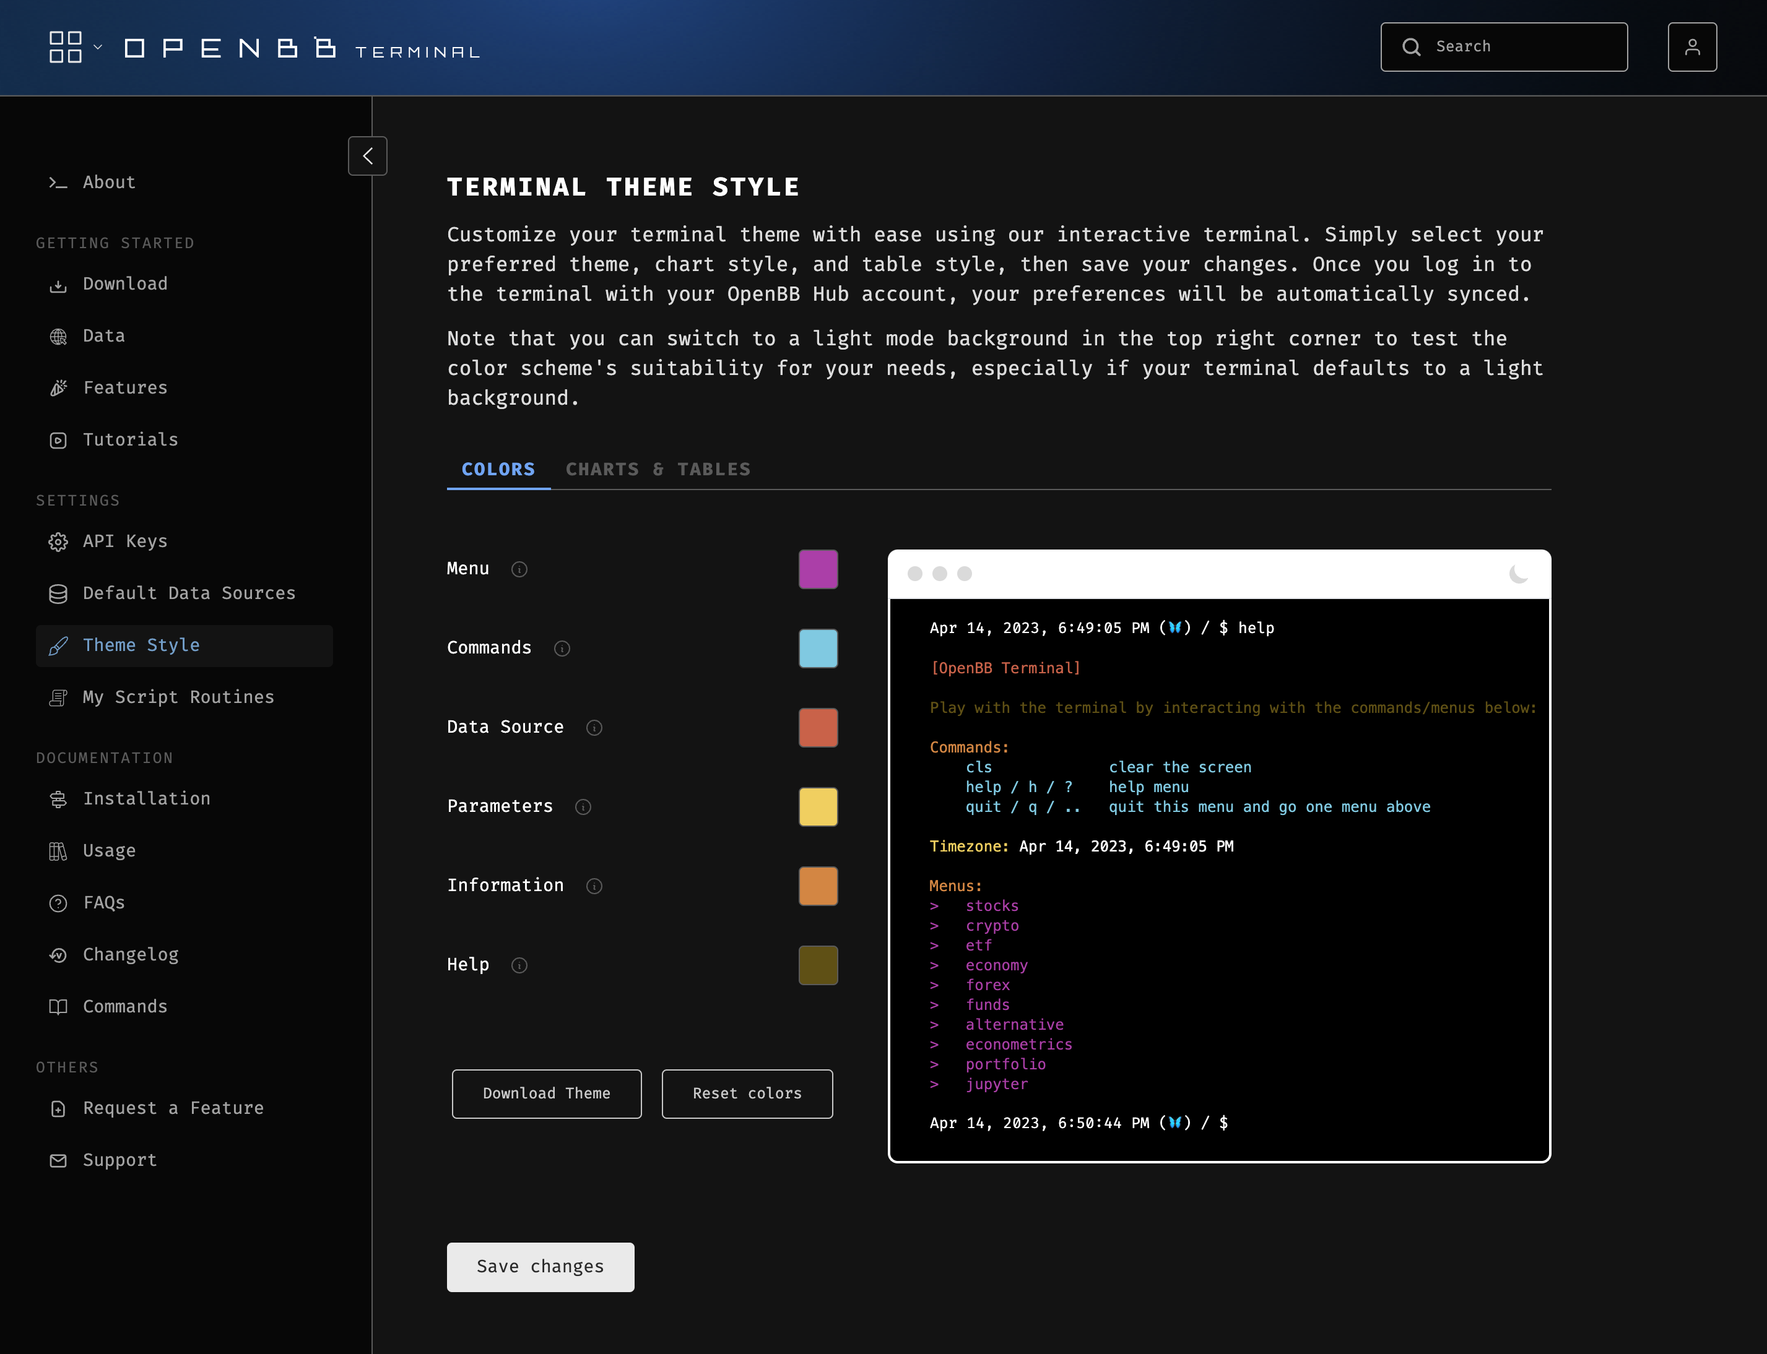
Task: Click the Tutorials play icon
Action: pyautogui.click(x=58, y=440)
